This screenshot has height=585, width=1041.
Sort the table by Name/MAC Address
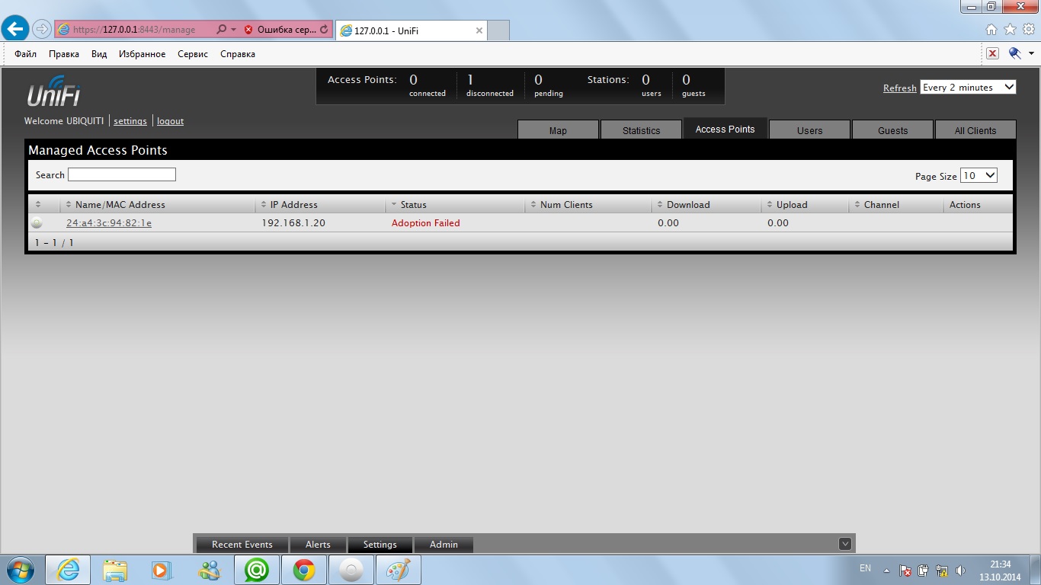coord(120,205)
